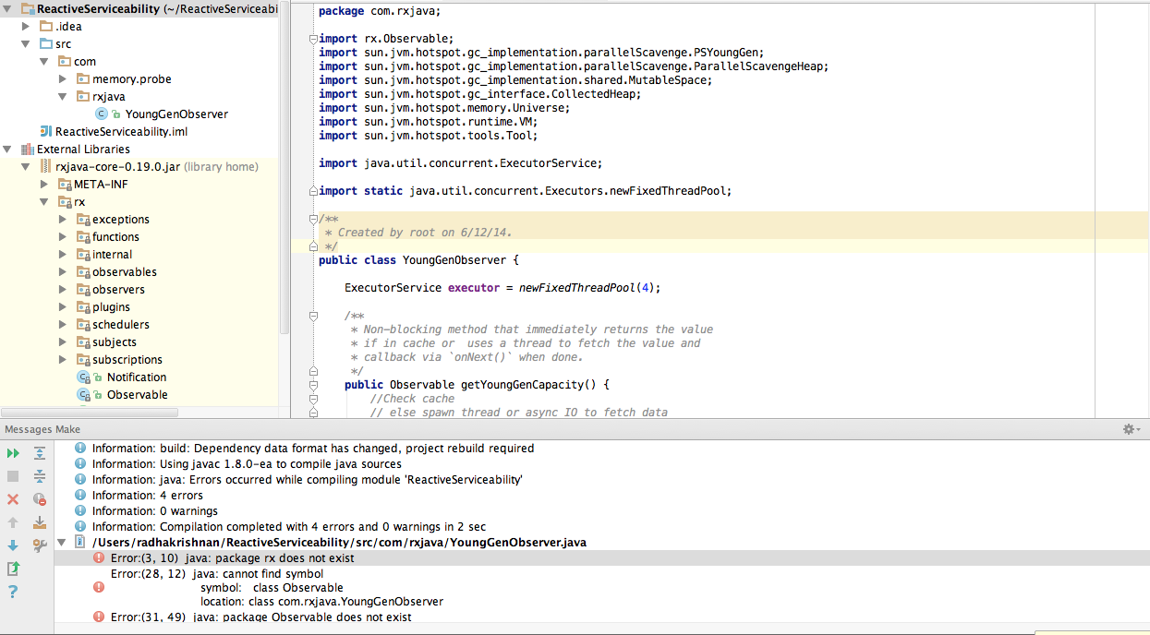Select '0 warnings' information message
Screen dimensions: 1150x635
click(x=155, y=511)
